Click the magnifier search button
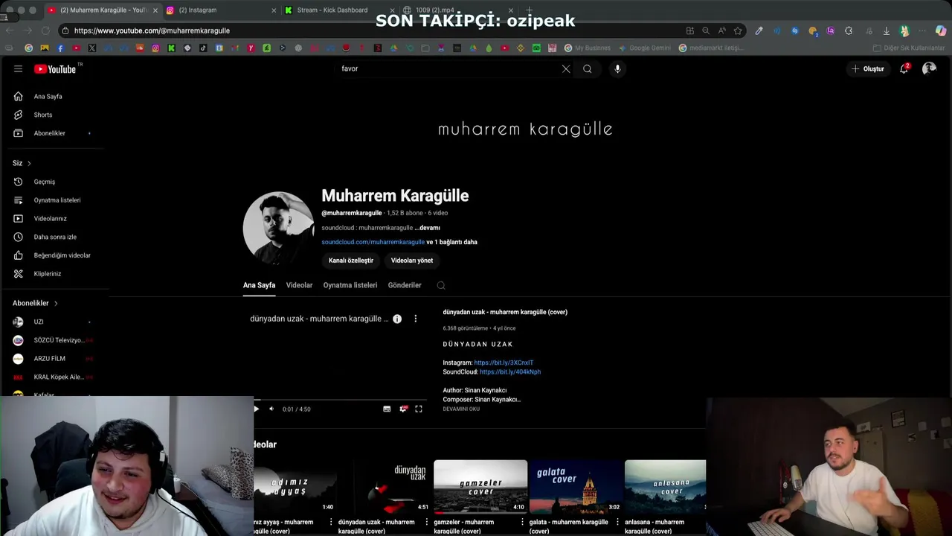952x536 pixels. 588,68
